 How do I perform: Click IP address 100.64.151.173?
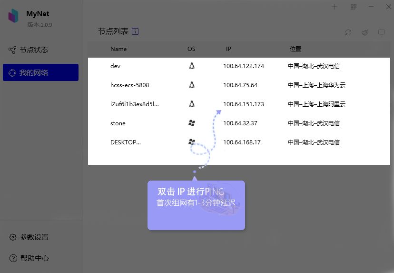click(x=243, y=104)
